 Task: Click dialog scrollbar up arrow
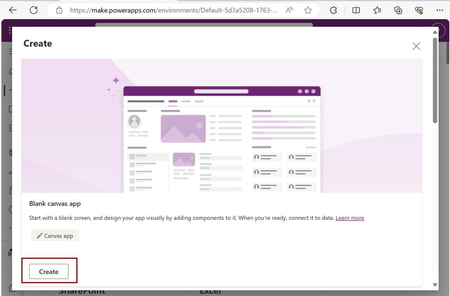tap(435, 32)
